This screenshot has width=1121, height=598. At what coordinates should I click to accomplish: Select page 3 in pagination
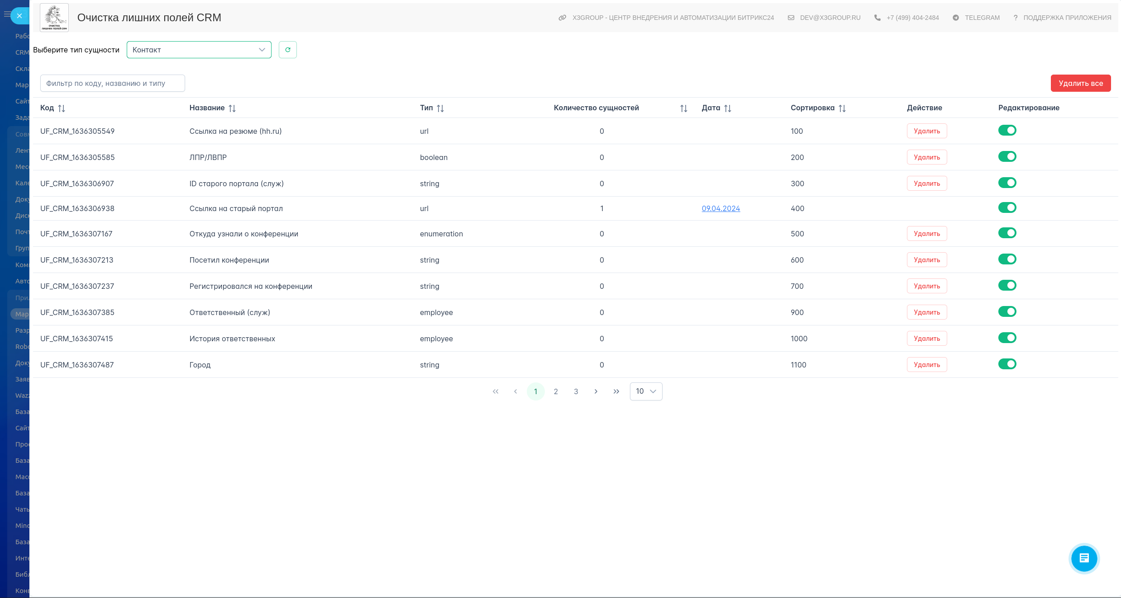[576, 391]
